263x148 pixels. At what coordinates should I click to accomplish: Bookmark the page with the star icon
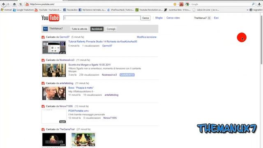coord(175,4)
